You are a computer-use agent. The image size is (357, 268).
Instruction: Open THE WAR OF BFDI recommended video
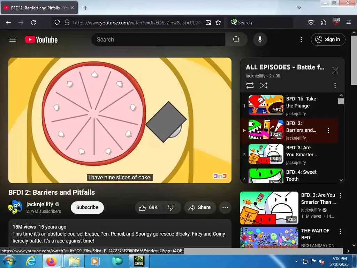[x=269, y=237]
